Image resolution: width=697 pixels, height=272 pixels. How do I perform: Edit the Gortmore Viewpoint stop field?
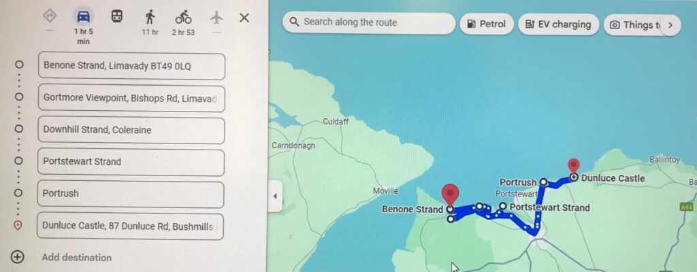click(x=131, y=98)
